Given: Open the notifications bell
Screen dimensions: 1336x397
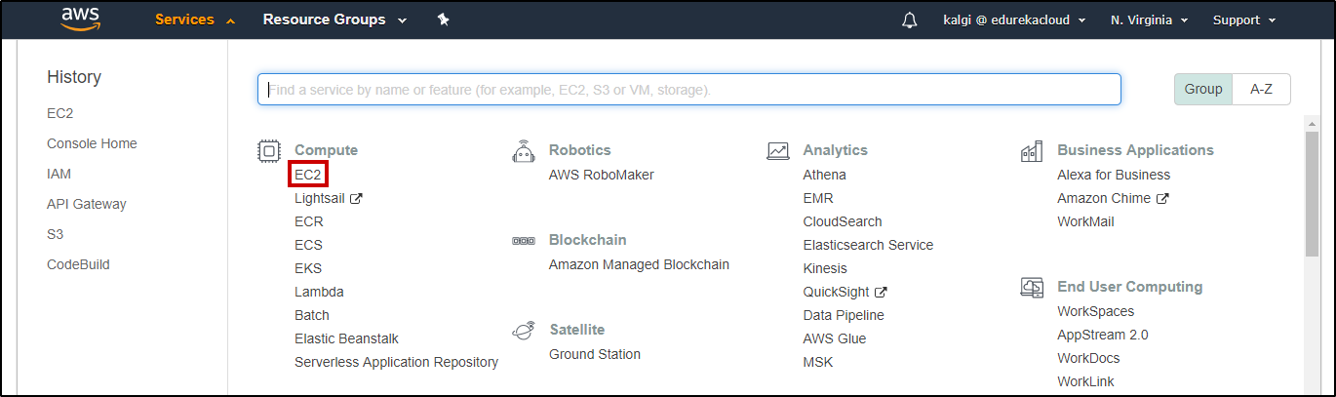Looking at the screenshot, I should 910,20.
